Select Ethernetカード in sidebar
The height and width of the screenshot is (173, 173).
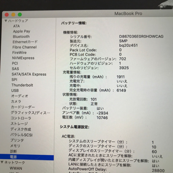(x=25, y=42)
